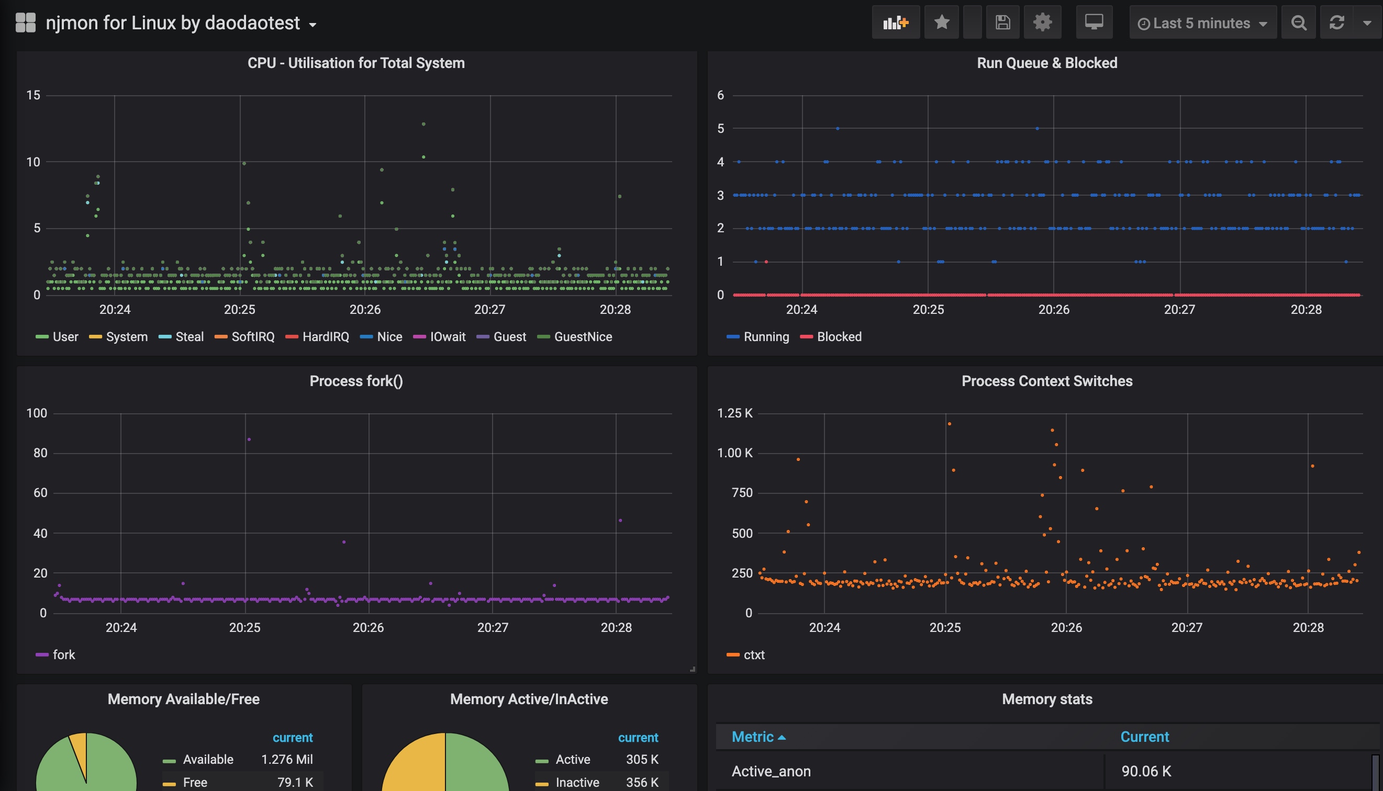The width and height of the screenshot is (1383, 791).
Task: Refresh the dashboard with circular arrows icon
Action: (x=1336, y=22)
